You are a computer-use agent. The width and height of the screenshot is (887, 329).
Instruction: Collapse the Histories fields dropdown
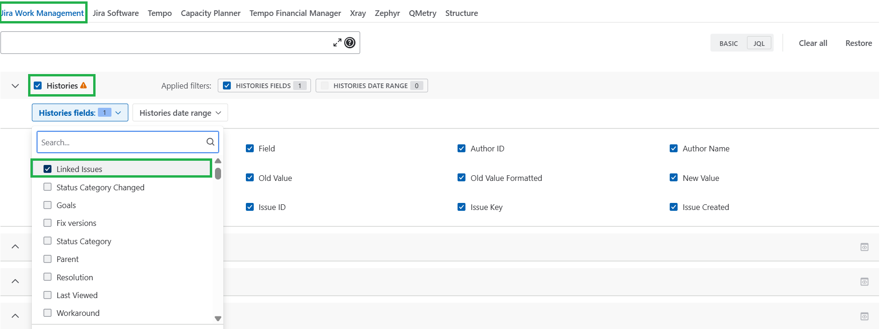[80, 112]
